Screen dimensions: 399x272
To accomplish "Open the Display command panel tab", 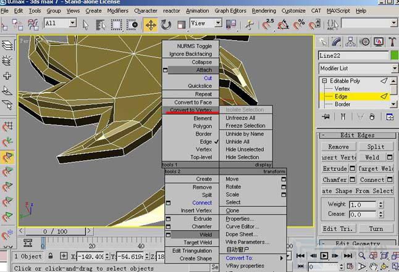I will click(x=379, y=42).
